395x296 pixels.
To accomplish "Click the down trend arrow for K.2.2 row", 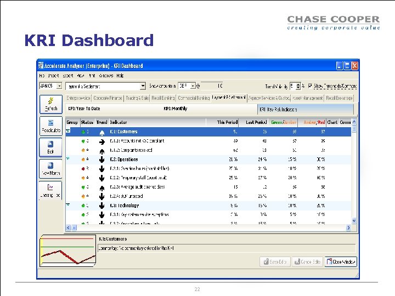I will pyautogui.click(x=102, y=178).
